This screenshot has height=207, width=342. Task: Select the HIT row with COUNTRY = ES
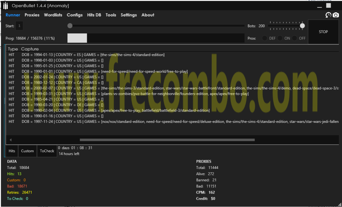(172, 55)
